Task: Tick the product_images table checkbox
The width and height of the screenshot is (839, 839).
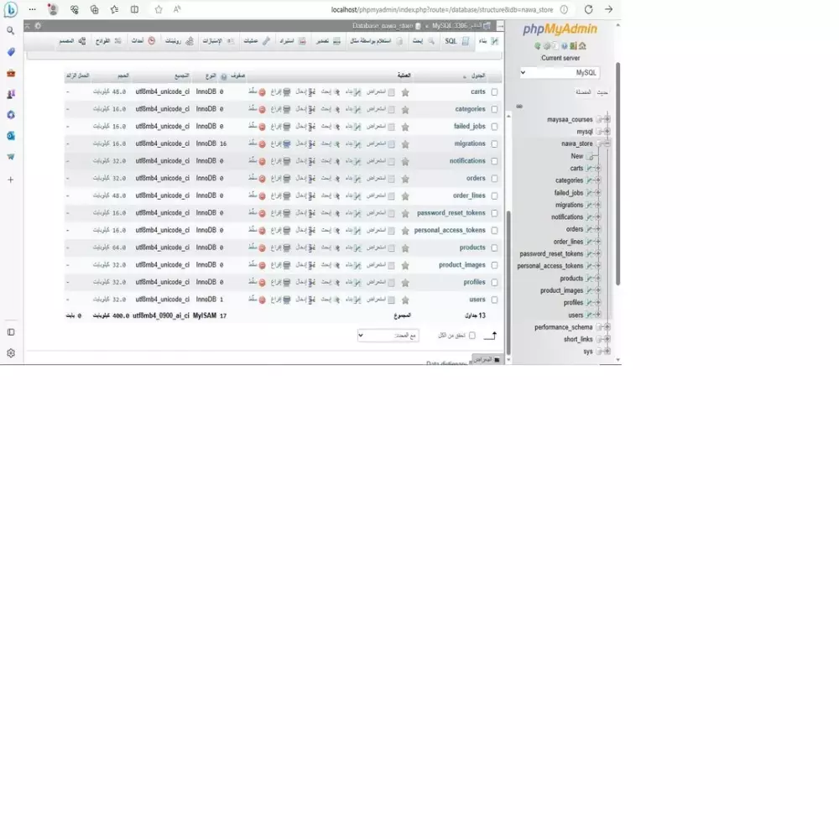Action: click(x=494, y=265)
